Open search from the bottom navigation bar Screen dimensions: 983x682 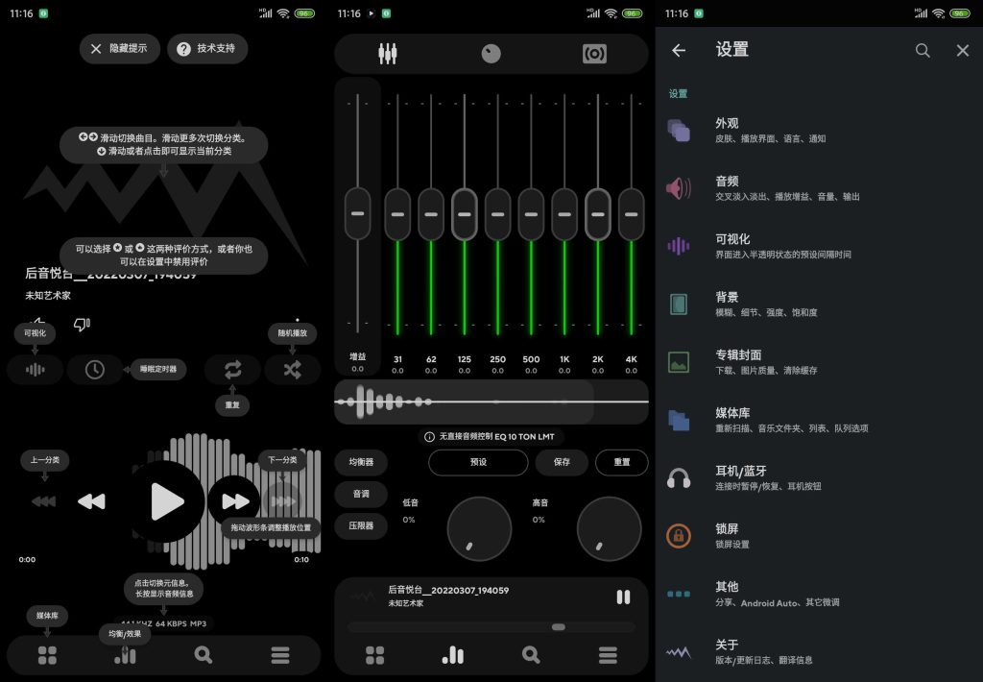pos(203,655)
